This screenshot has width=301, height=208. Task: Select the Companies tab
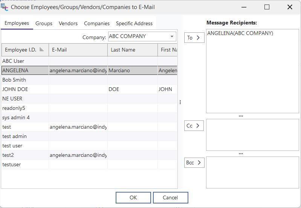pos(97,23)
